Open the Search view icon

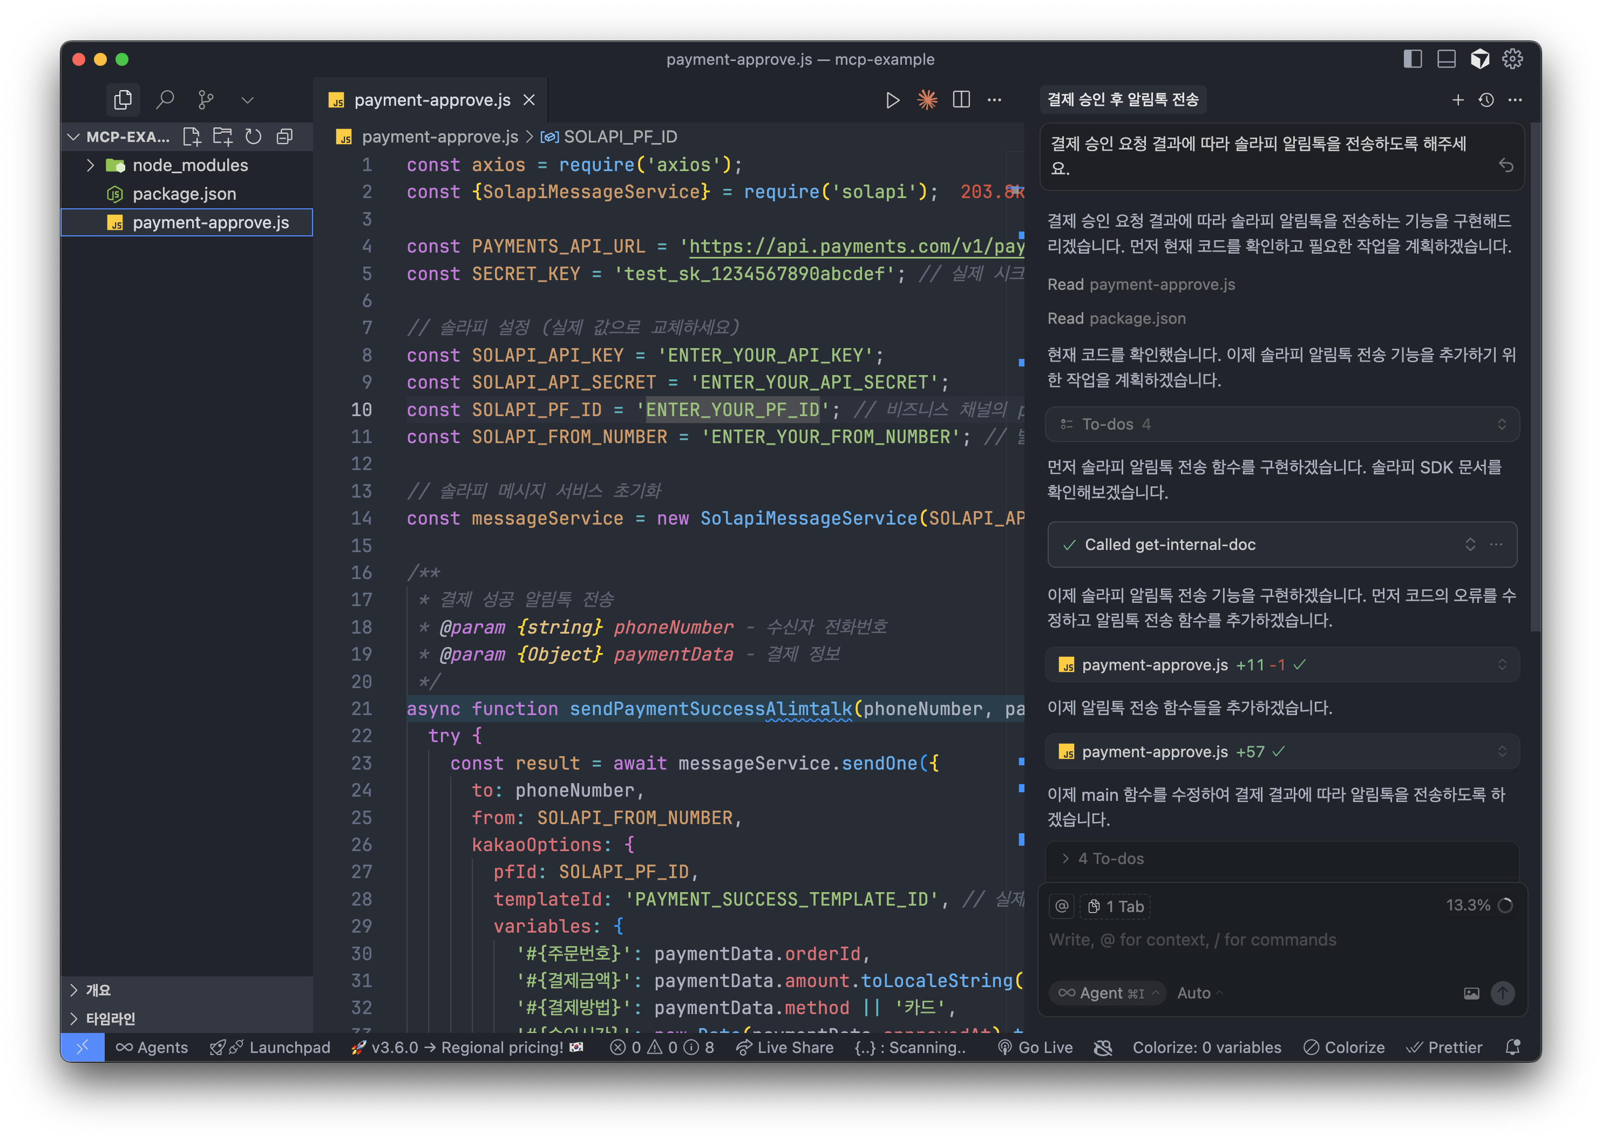[165, 100]
